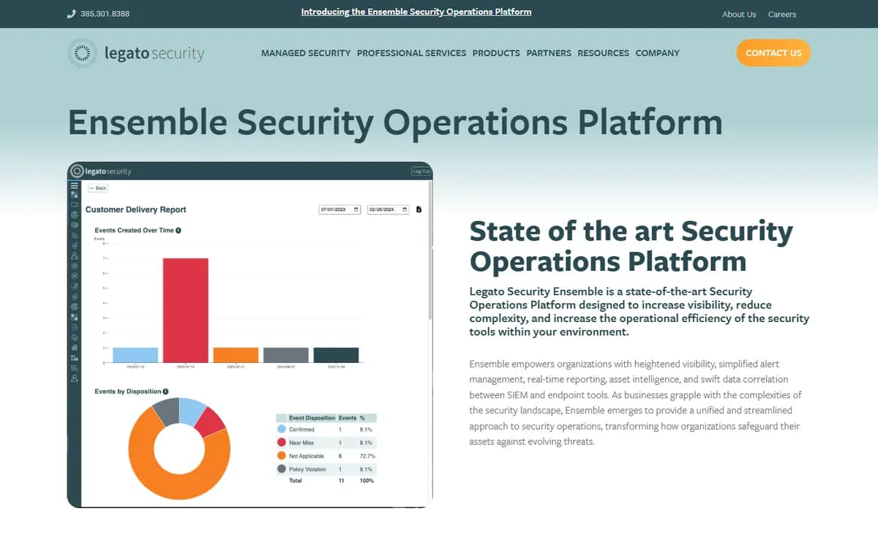Screen dimensions: 878x549
Task: Click the blue Confirmed color swatch in the legend
Action: click(281, 429)
